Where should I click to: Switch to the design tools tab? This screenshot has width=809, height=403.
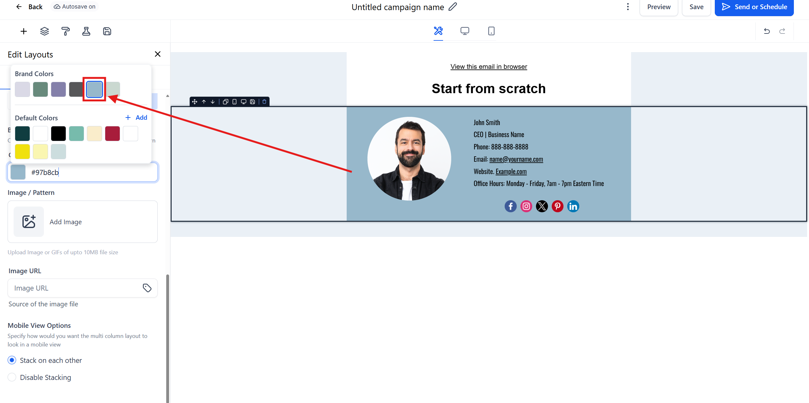(x=438, y=31)
